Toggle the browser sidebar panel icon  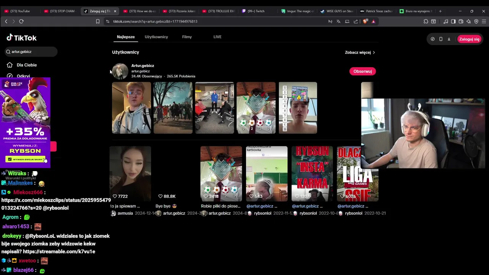point(453,21)
